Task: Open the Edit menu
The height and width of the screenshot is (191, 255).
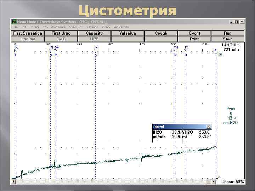Action: pos(23,27)
